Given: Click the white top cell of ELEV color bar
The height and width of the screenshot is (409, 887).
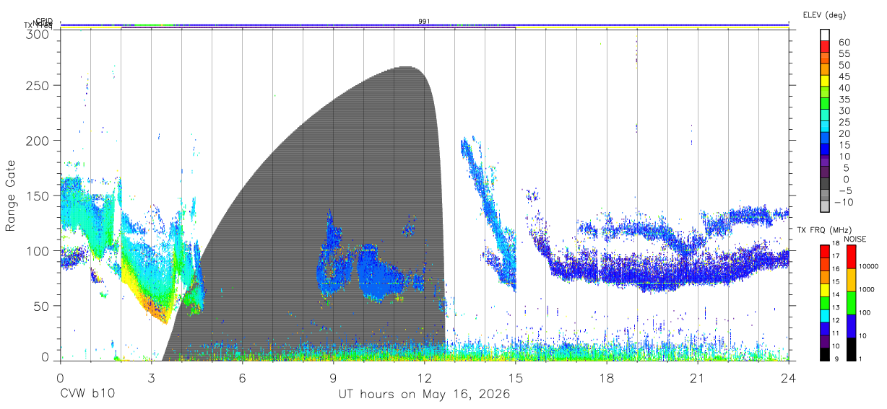Looking at the screenshot, I should (x=824, y=35).
